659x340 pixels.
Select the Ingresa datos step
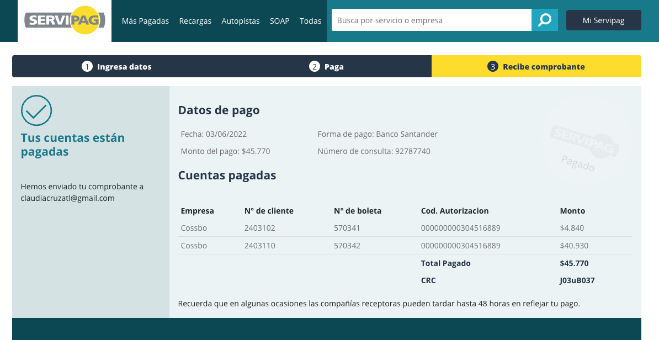pyautogui.click(x=124, y=67)
